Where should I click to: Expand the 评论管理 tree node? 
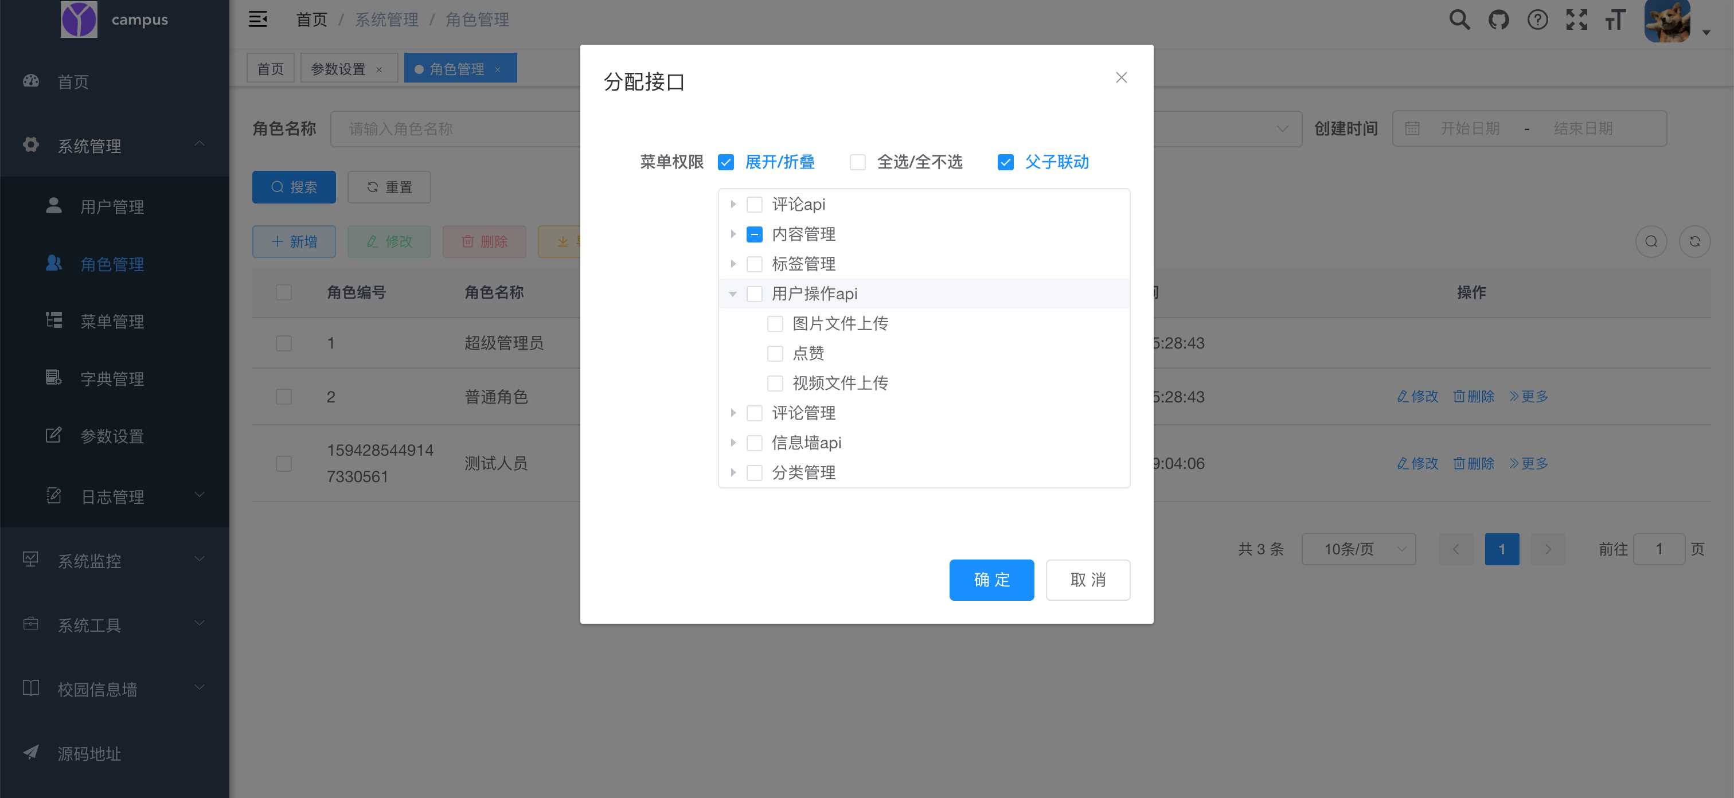pyautogui.click(x=733, y=412)
